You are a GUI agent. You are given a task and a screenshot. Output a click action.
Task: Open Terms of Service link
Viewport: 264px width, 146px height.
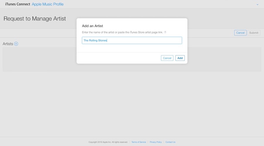coord(139,142)
